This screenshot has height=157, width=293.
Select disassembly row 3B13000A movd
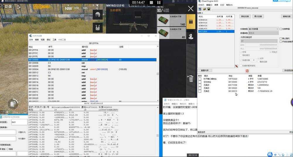coord(92,69)
